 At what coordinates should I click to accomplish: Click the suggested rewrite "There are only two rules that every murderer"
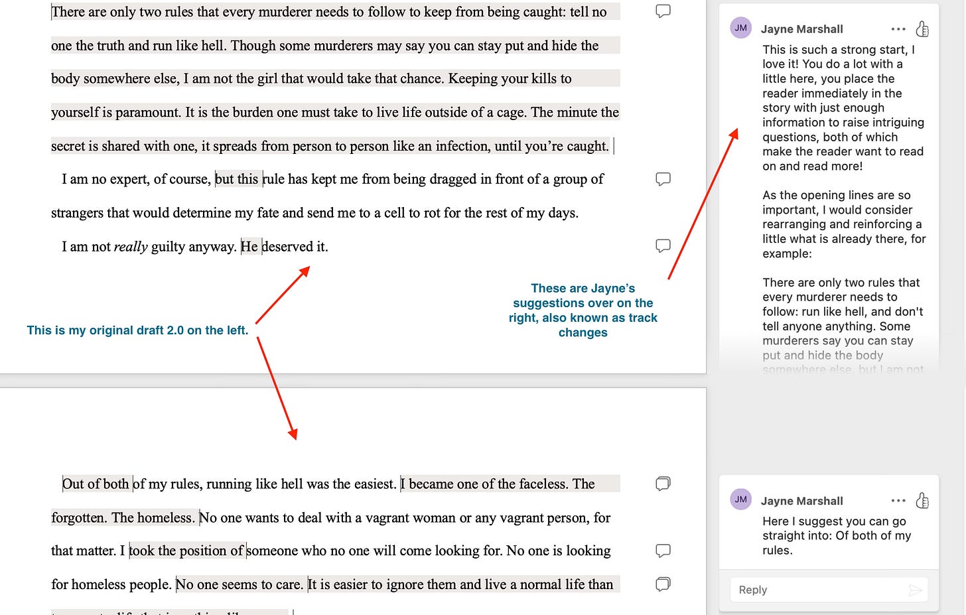point(841,290)
